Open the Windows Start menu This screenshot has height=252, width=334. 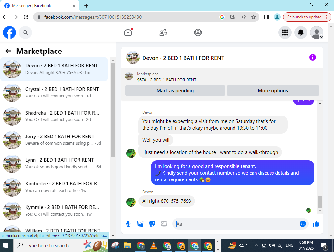coord(6,246)
